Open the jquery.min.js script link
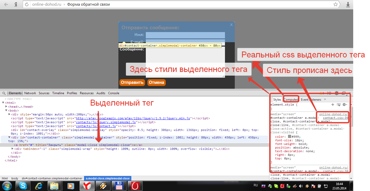The height and width of the screenshot is (191, 370). point(133,118)
